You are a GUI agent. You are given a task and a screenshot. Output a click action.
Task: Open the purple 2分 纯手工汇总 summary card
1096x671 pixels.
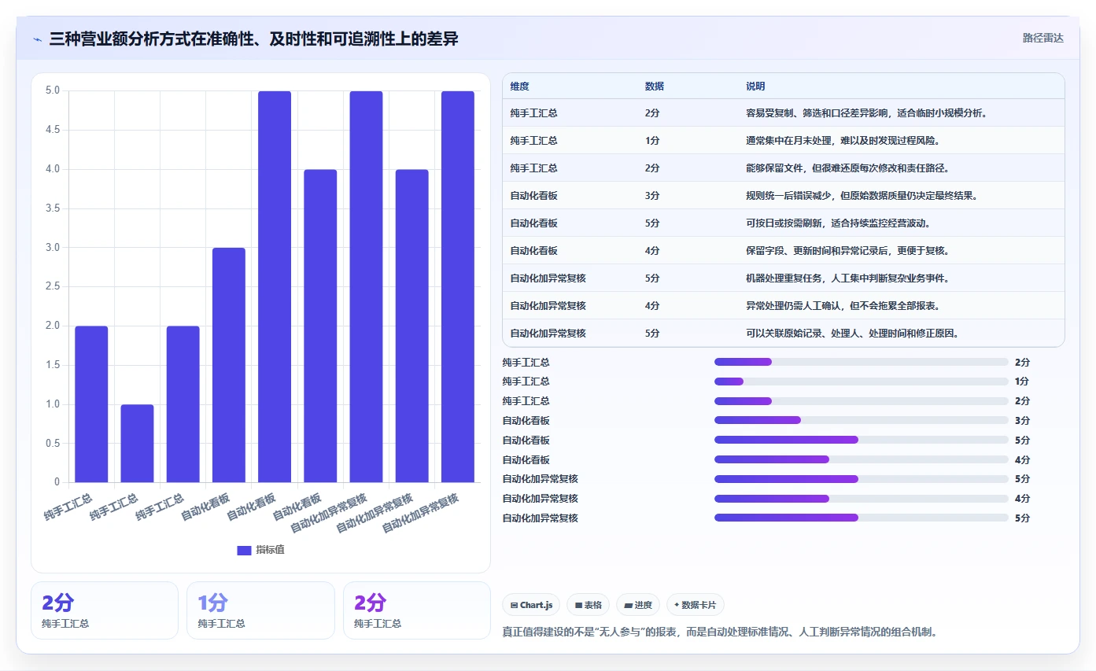(x=417, y=610)
